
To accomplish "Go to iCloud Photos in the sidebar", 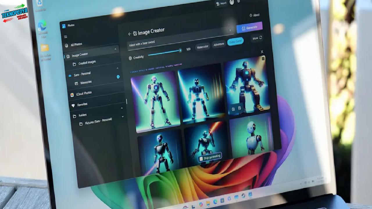I will point(84,93).
